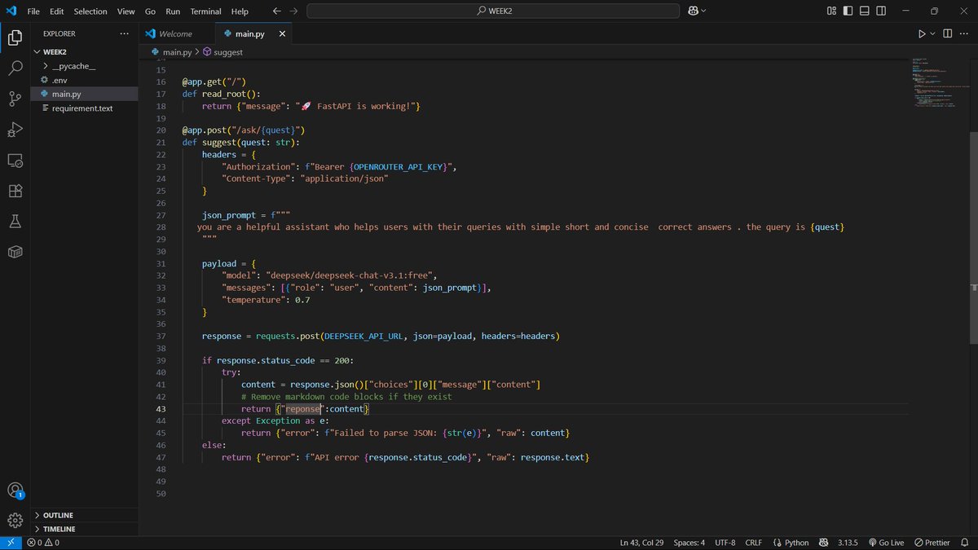Viewport: 978px width, 550px height.
Task: Go back using the navigation arrow
Action: pos(276,11)
